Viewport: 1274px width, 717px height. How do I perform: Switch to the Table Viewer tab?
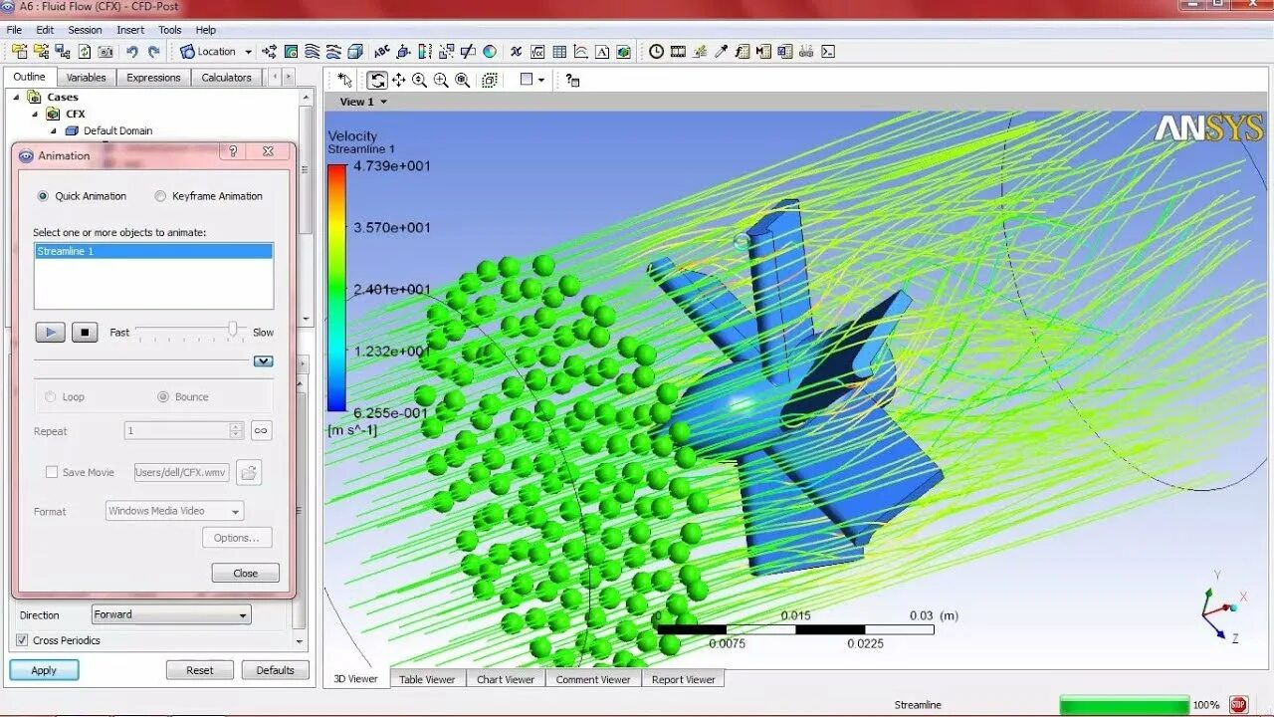coord(427,679)
